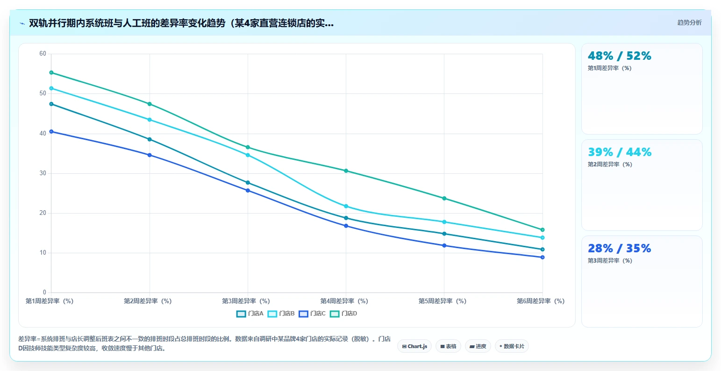The image size is (721, 371).
Task: Inspect the 门店A point at 第4周
Action: tap(346, 218)
